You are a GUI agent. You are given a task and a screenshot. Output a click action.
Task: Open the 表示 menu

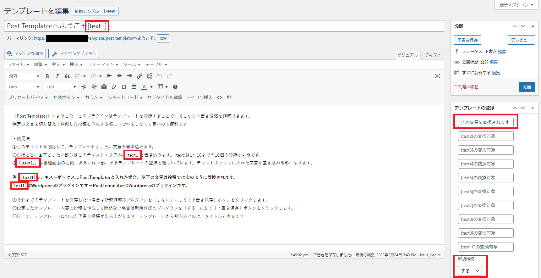[x=58, y=64]
